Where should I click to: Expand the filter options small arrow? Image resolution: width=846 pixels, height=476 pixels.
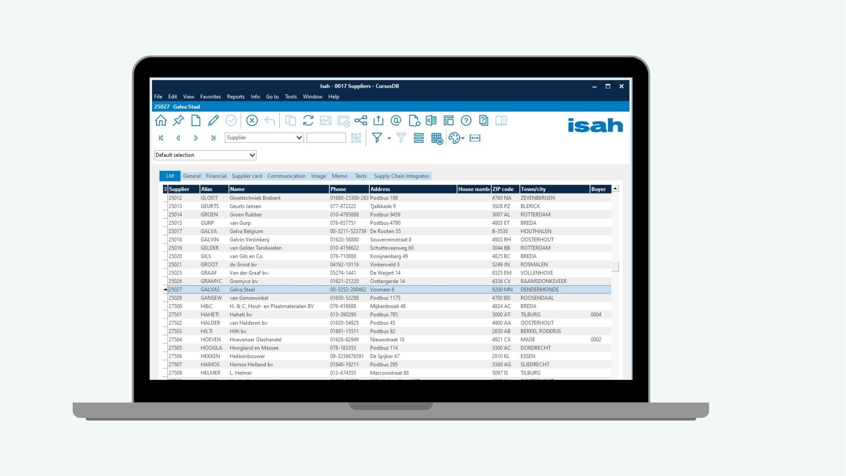click(x=389, y=138)
